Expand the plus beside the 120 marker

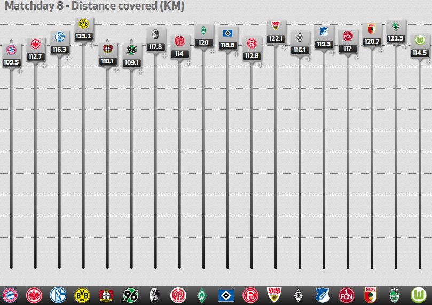coord(212,51)
